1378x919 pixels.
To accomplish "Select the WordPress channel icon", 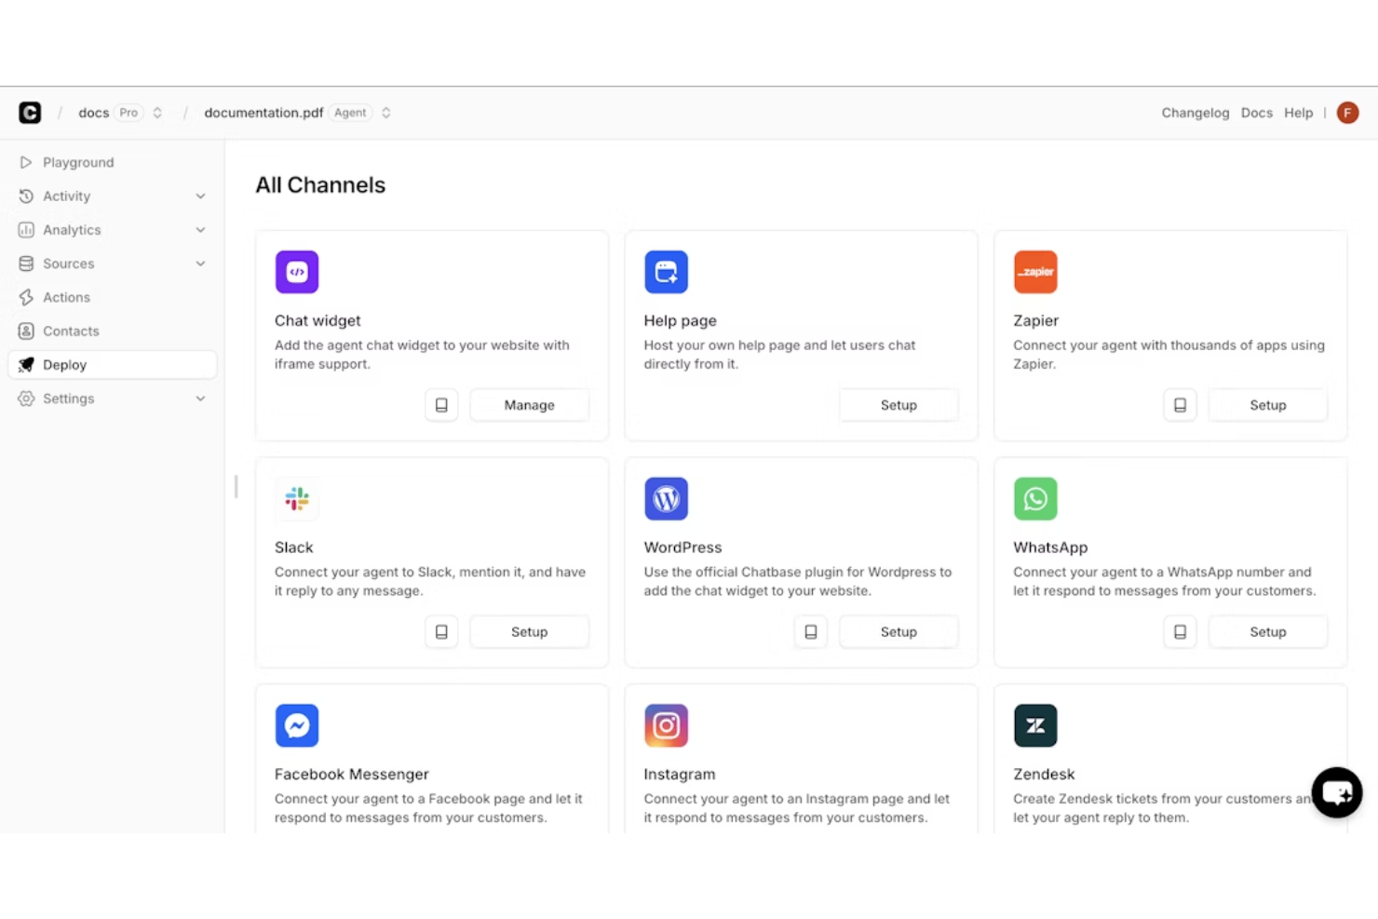I will tap(666, 499).
